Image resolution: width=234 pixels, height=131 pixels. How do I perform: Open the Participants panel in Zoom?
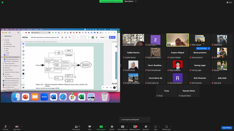[x=76, y=127]
